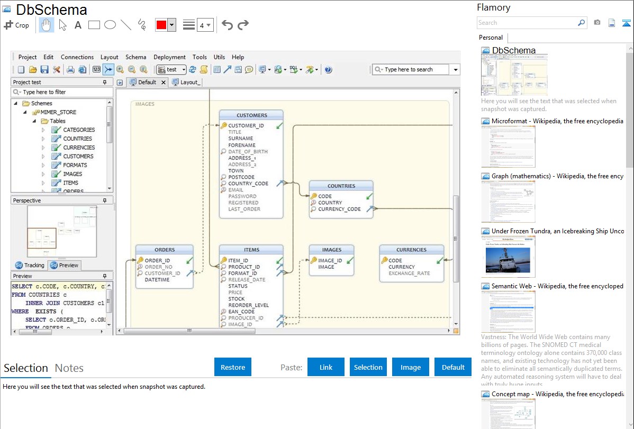Click the New project icon in DbSchema toolbar
Image resolution: width=634 pixels, height=429 pixels.
pos(21,69)
